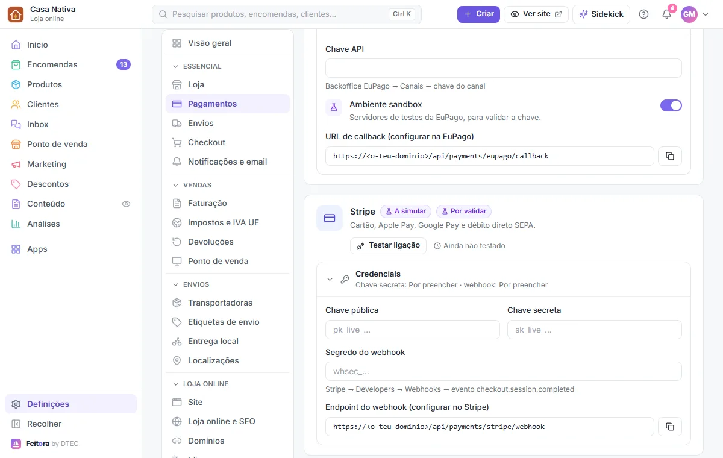Click Testar ligação for Stripe

(x=389, y=245)
